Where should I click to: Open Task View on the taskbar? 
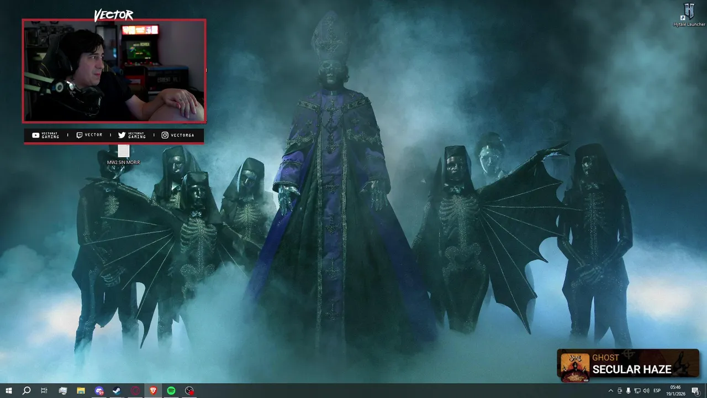pyautogui.click(x=44, y=391)
